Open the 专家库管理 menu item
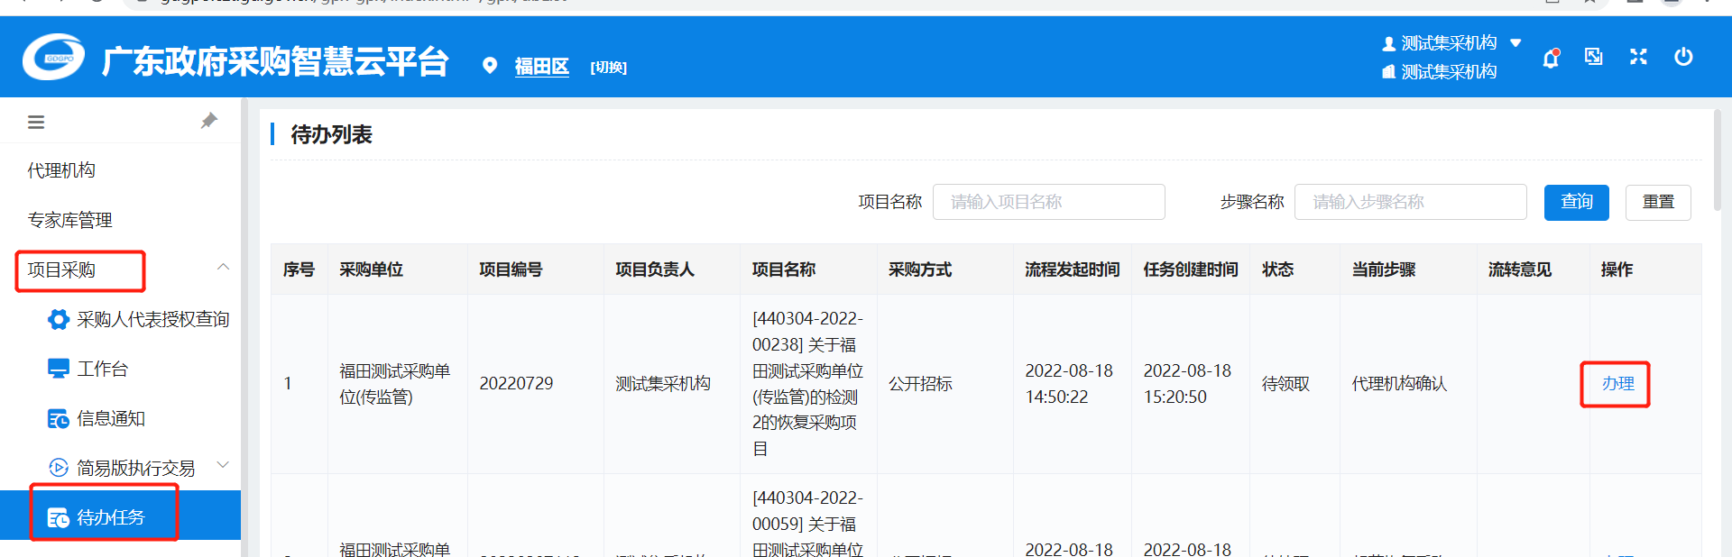The width and height of the screenshot is (1732, 557). click(x=69, y=220)
